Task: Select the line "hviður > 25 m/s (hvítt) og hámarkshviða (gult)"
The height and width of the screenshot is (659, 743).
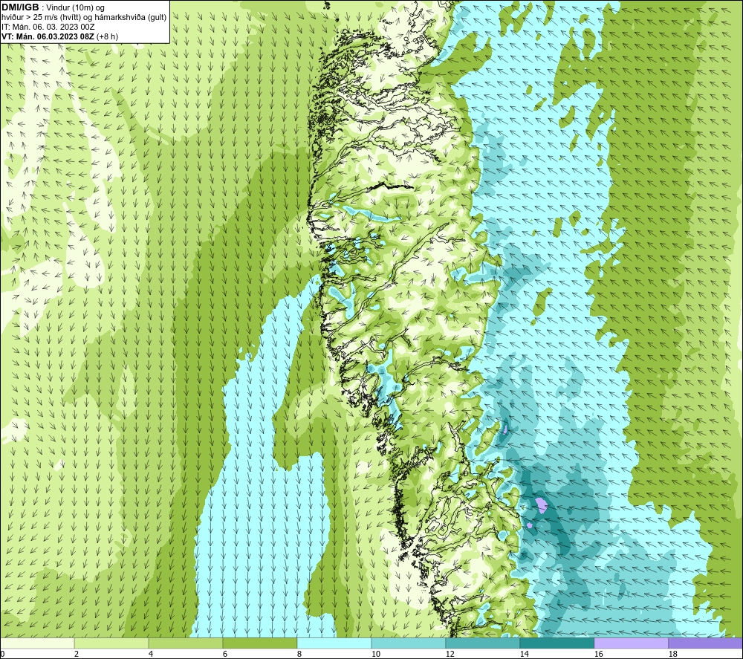Action: pos(84,18)
